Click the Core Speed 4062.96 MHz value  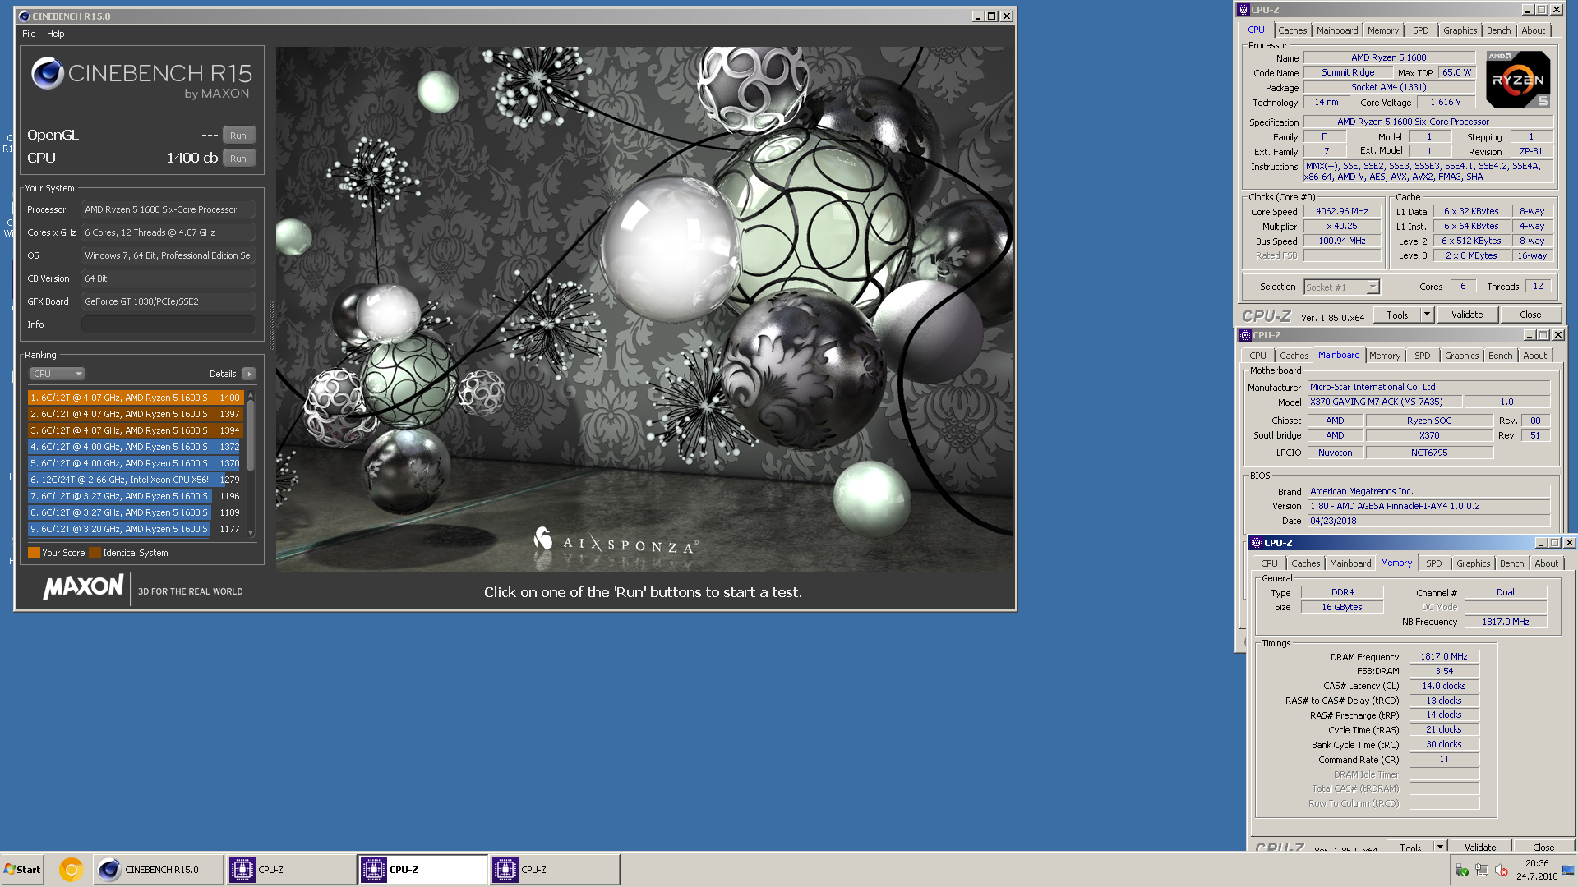1342,211
